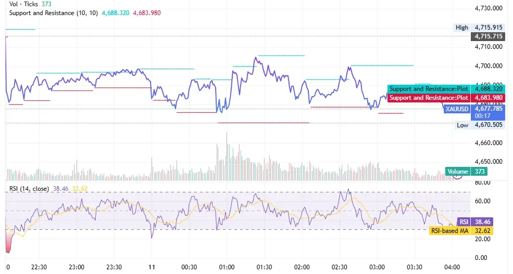Click the yellow RSI-based MA axis label
513x274 pixels.
[461, 230]
